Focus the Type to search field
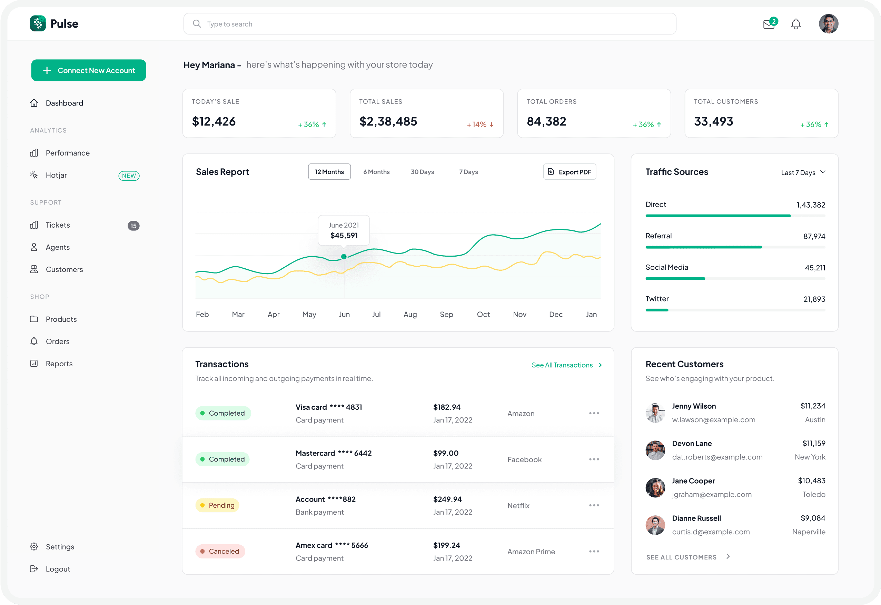 coord(429,24)
